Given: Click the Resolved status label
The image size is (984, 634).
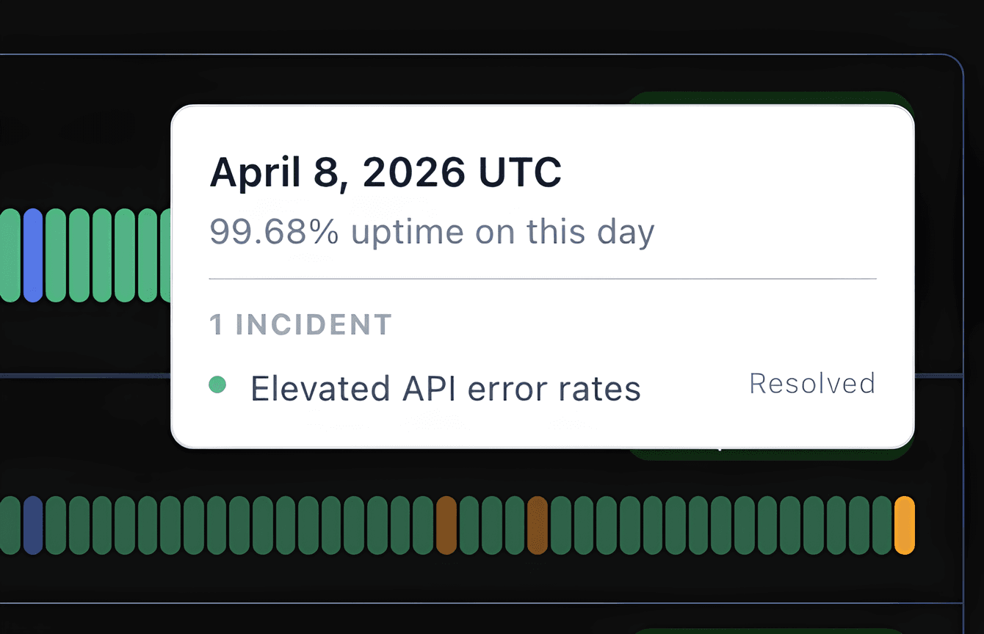Looking at the screenshot, I should pos(811,383).
